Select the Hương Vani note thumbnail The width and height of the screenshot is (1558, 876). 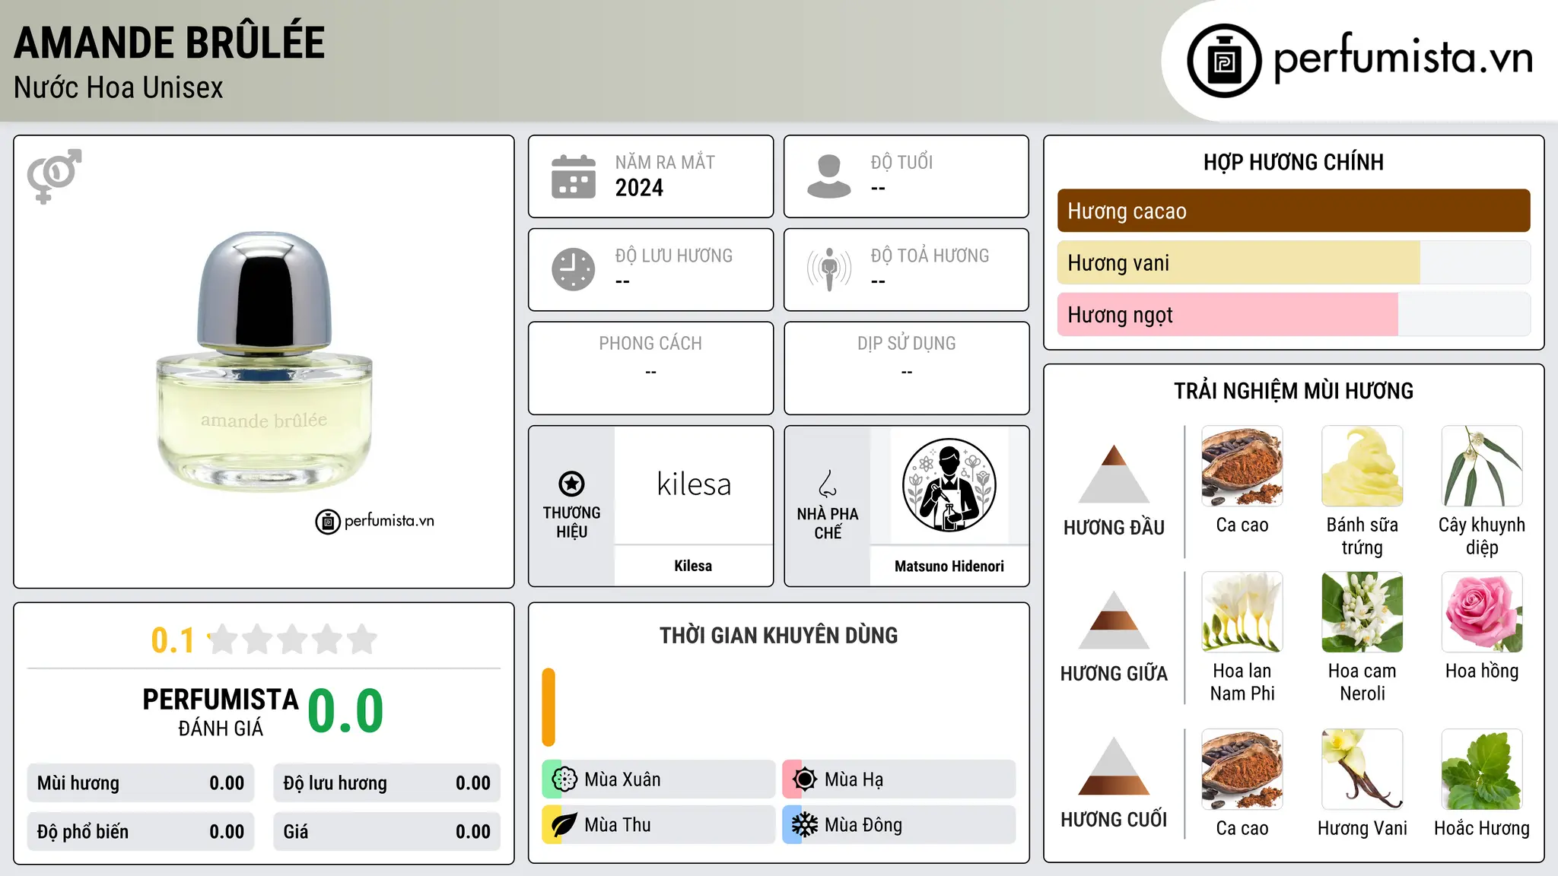click(x=1362, y=770)
